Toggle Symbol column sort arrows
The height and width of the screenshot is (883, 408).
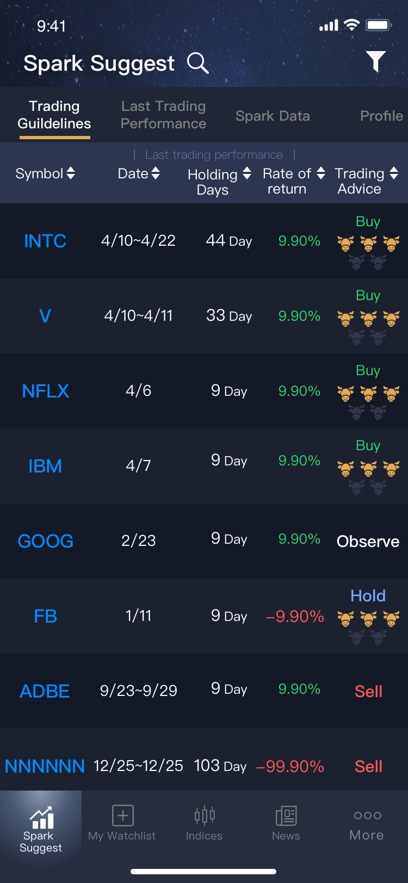71,173
